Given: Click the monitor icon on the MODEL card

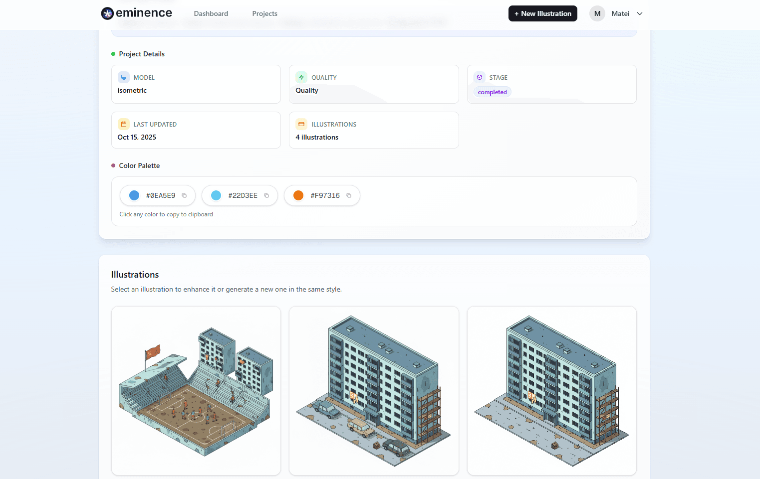Looking at the screenshot, I should tap(123, 77).
